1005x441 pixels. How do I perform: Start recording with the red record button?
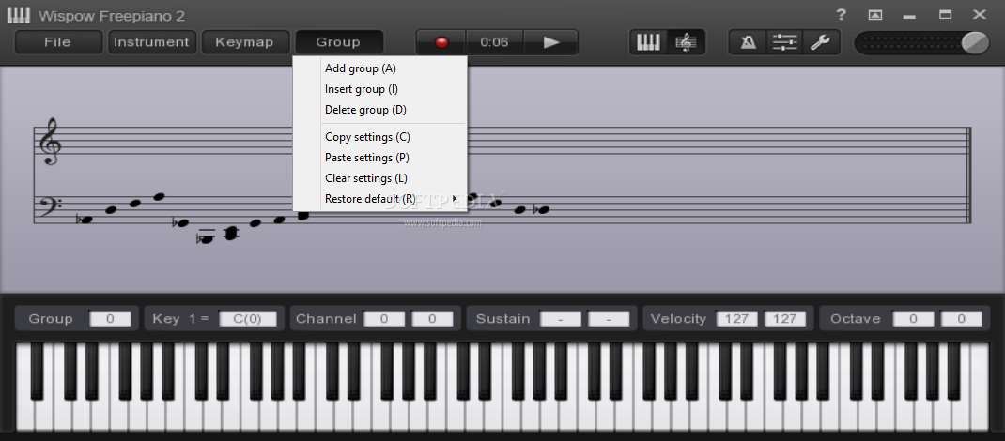tap(441, 42)
